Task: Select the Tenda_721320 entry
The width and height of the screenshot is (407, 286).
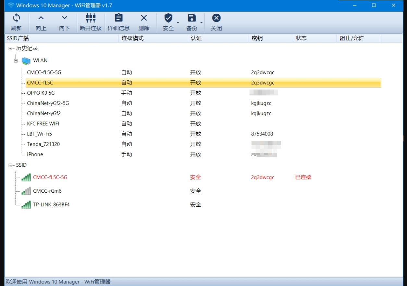Action: point(43,144)
